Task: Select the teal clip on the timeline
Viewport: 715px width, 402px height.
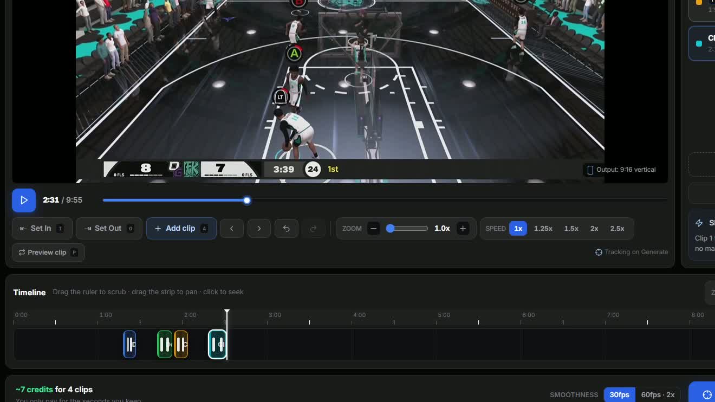Action: (218, 344)
